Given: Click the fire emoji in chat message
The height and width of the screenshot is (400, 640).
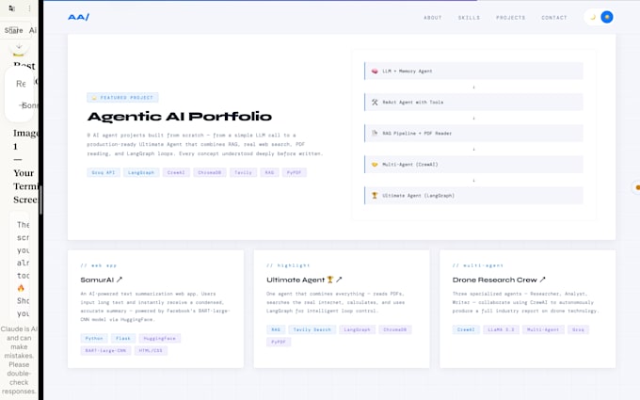Looking at the screenshot, I should tap(21, 288).
